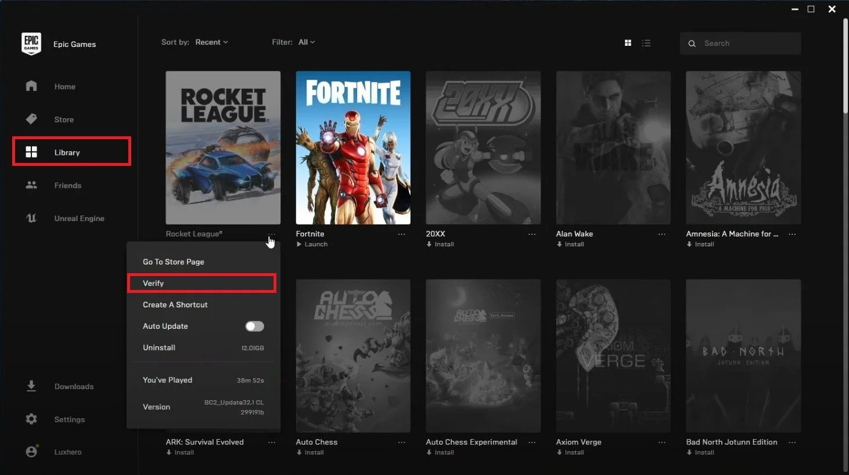Viewport: 849px width, 475px height.
Task: Install Auto Chess Experimental
Action: pos(440,452)
